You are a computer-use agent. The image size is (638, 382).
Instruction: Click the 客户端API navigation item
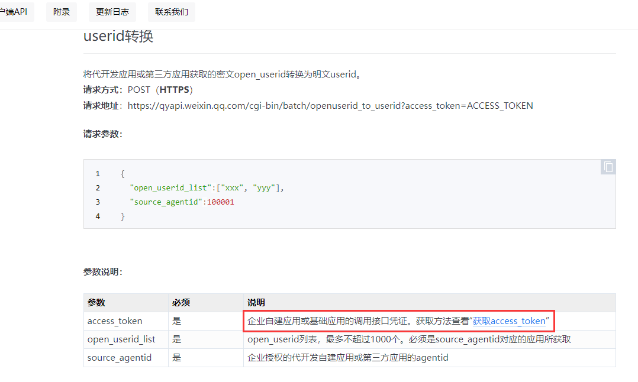pyautogui.click(x=13, y=11)
